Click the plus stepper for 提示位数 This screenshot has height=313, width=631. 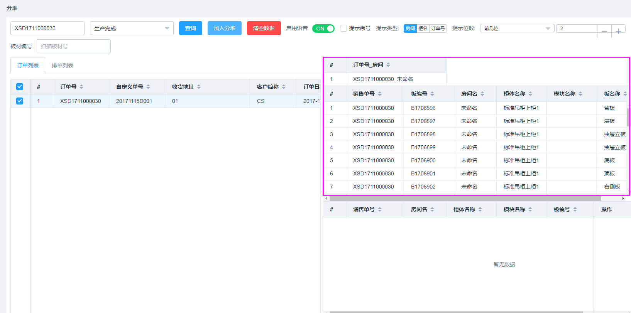tap(618, 31)
